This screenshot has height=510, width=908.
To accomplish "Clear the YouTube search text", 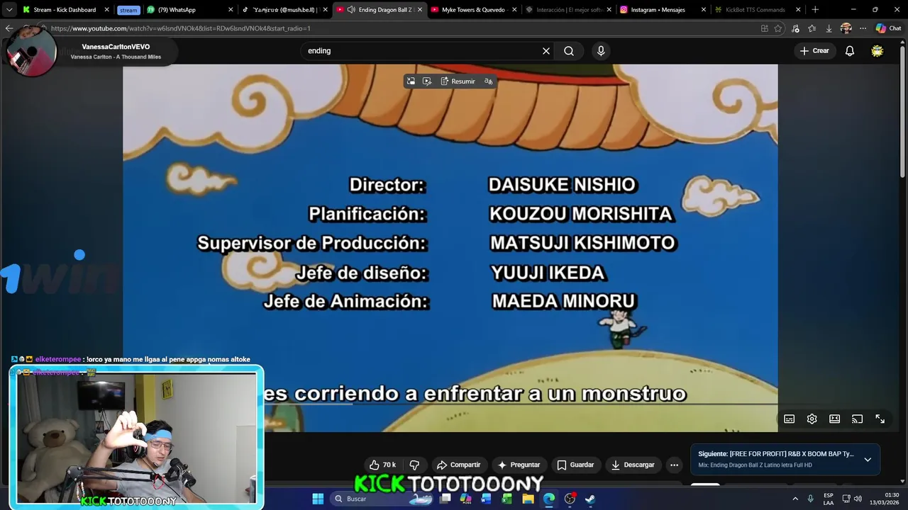I will tap(546, 51).
